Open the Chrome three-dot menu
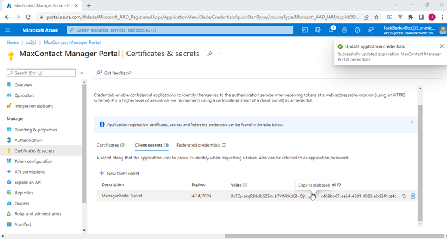Viewport: 447px width, 239px height. click(x=441, y=17)
